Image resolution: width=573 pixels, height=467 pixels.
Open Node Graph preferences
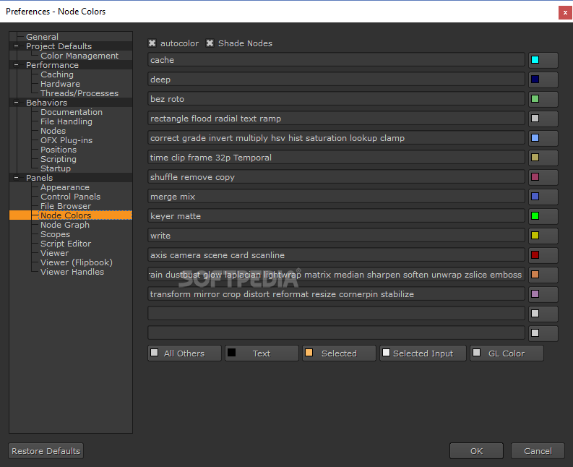(65, 225)
